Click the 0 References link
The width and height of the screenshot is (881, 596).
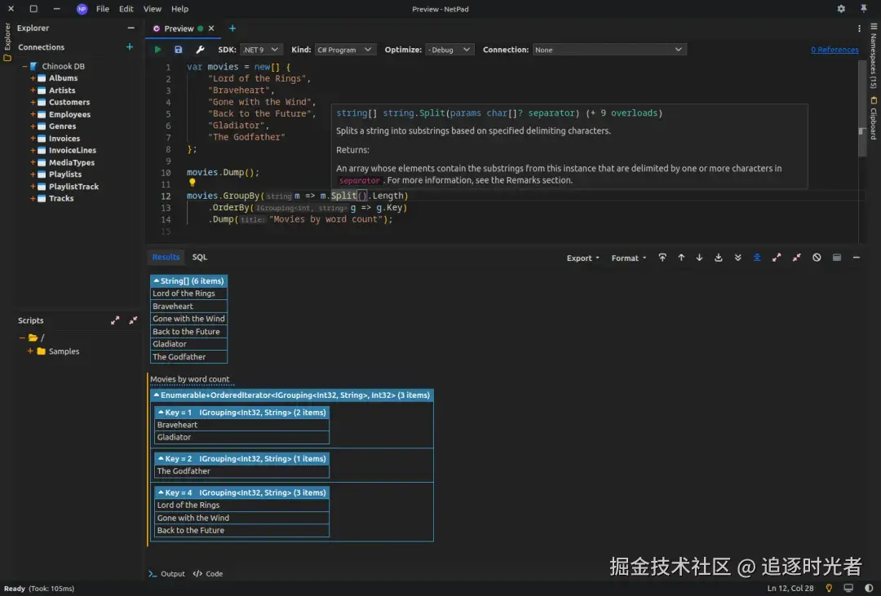[835, 50]
